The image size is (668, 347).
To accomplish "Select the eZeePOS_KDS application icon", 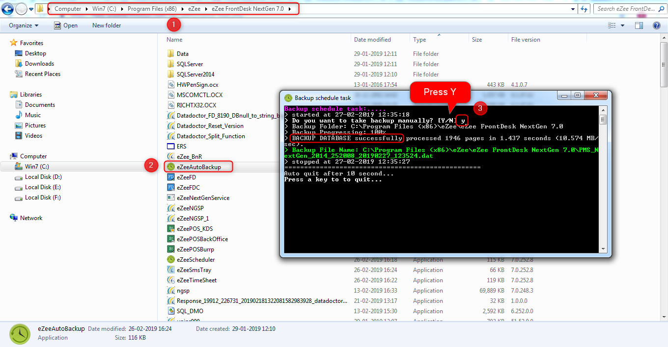I will coord(171,229).
